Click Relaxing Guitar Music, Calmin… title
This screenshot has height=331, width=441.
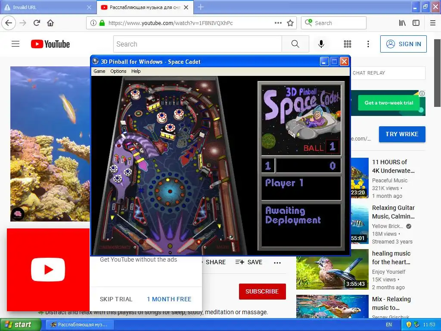pyautogui.click(x=393, y=212)
